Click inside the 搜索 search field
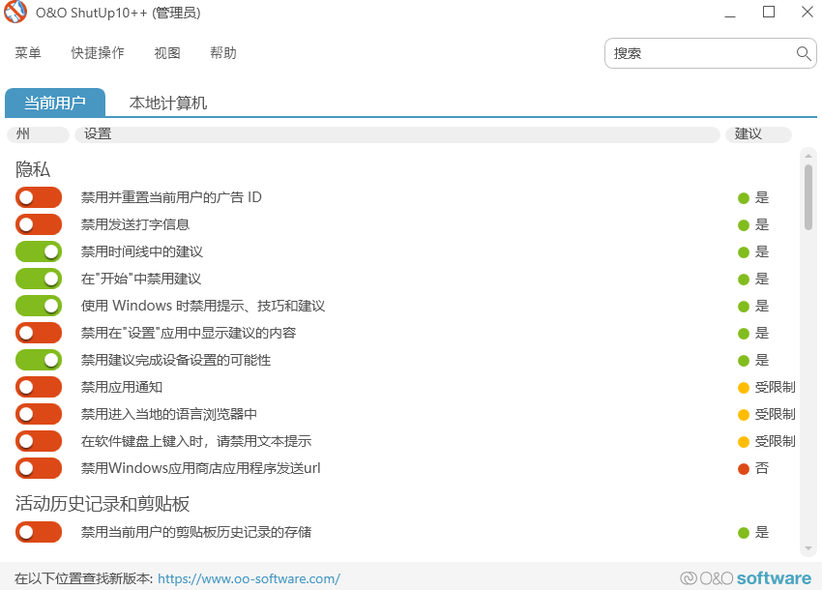The width and height of the screenshot is (822, 590). click(696, 53)
